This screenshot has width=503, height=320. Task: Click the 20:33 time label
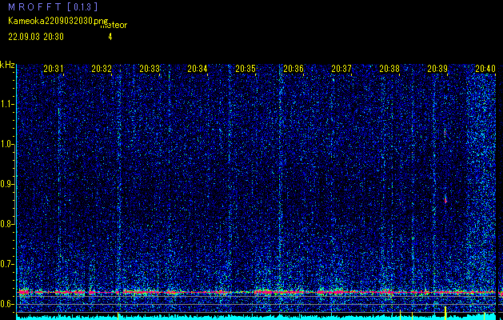150,68
